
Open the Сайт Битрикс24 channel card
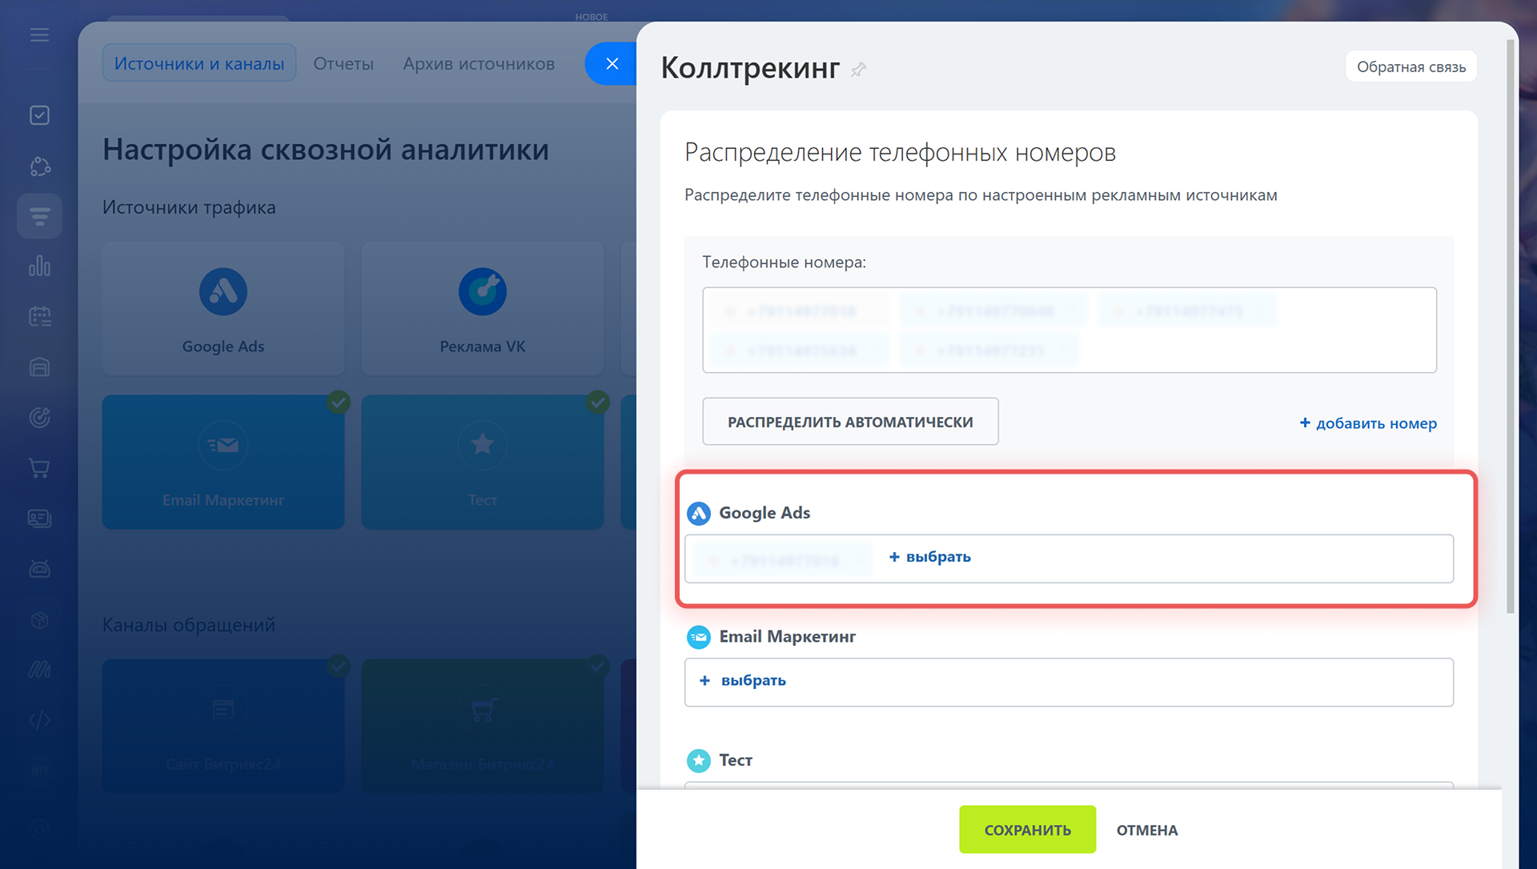pos(223,726)
